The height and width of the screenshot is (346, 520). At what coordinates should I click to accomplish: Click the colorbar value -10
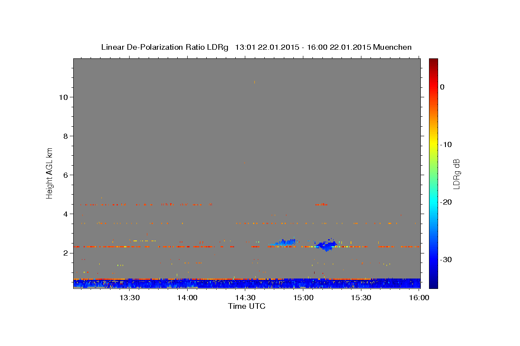tap(446, 144)
